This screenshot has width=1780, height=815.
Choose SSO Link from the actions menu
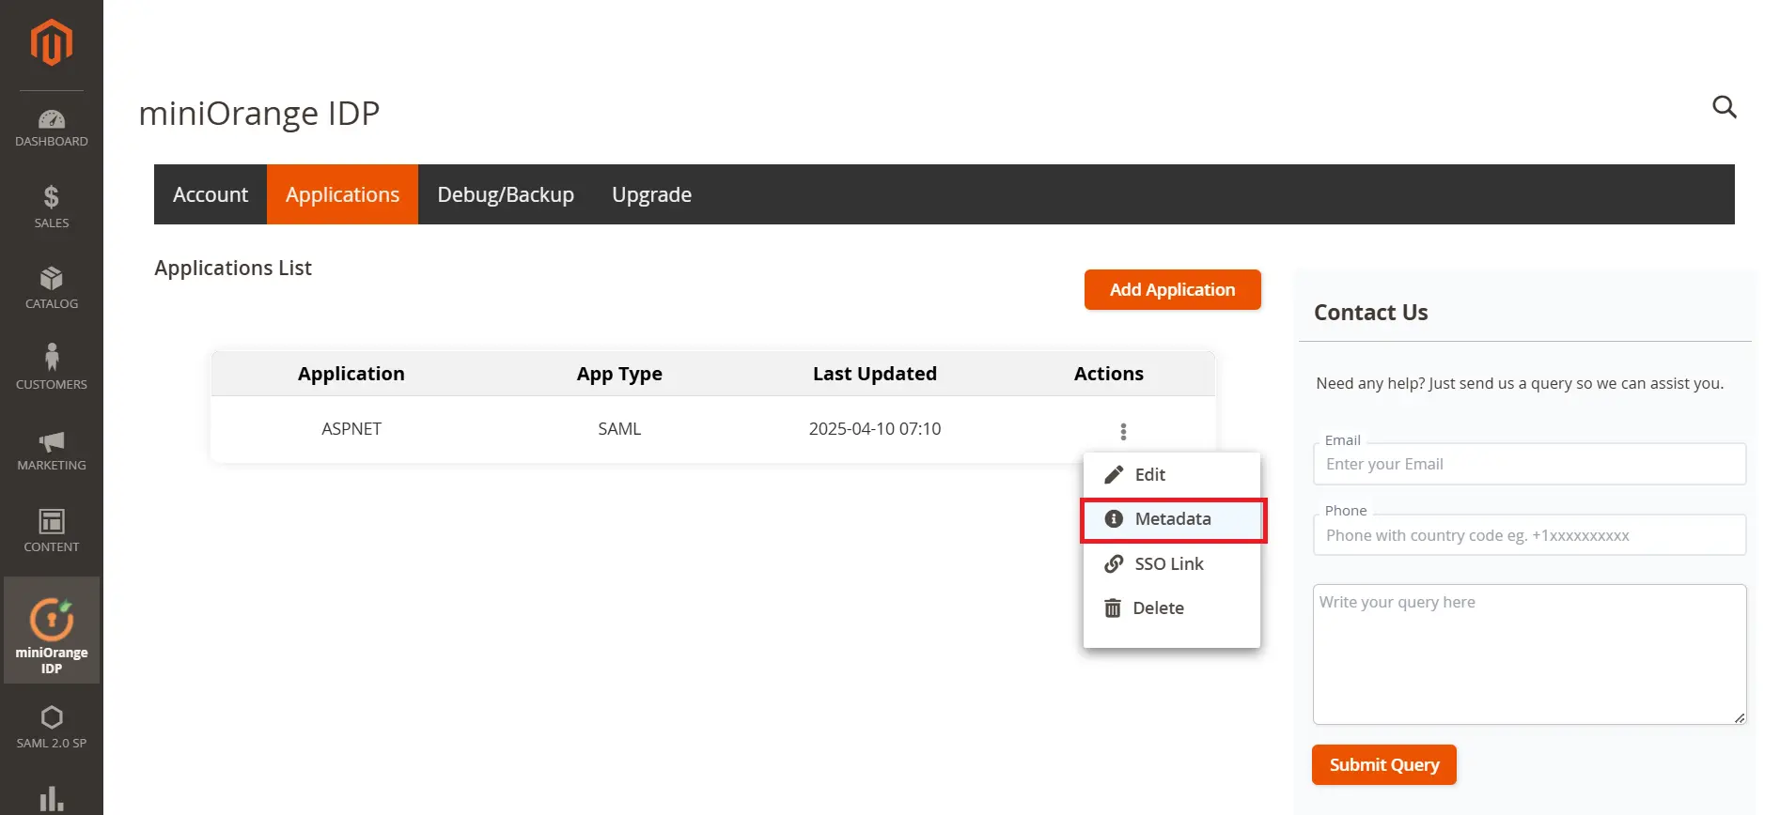pyautogui.click(x=1171, y=563)
